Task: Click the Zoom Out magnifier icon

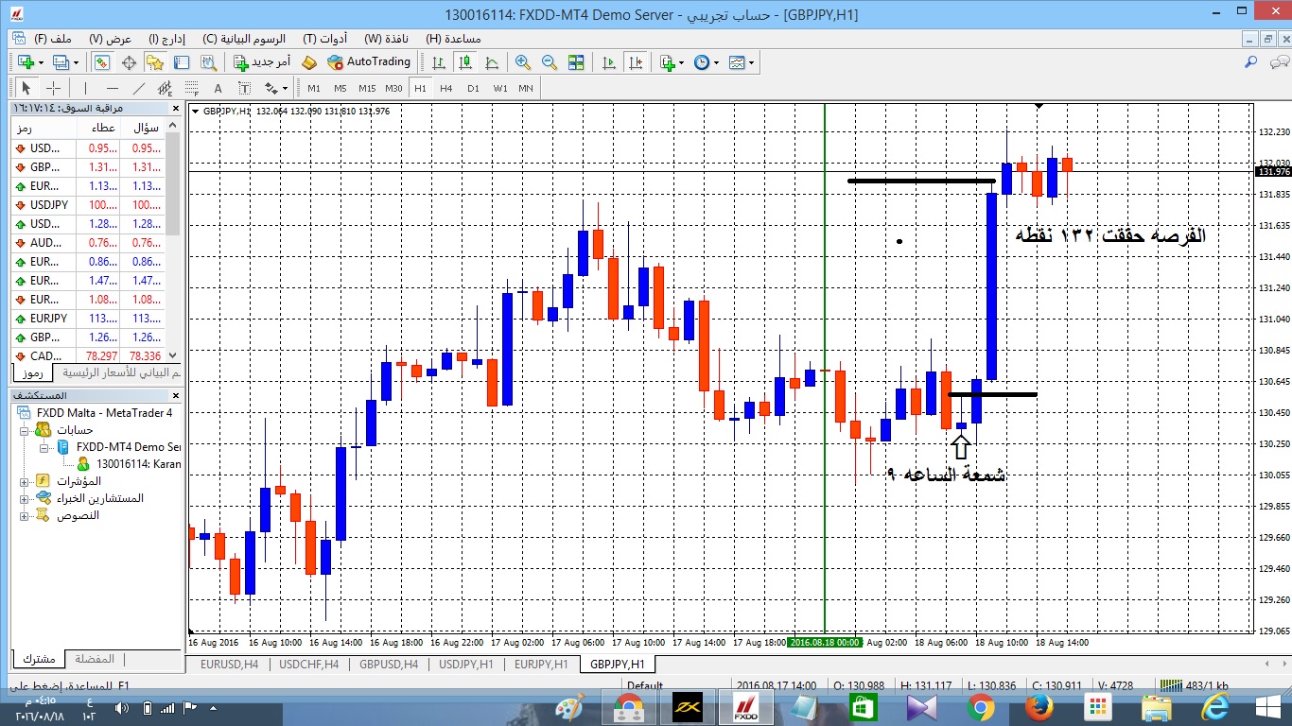Action: tap(549, 62)
